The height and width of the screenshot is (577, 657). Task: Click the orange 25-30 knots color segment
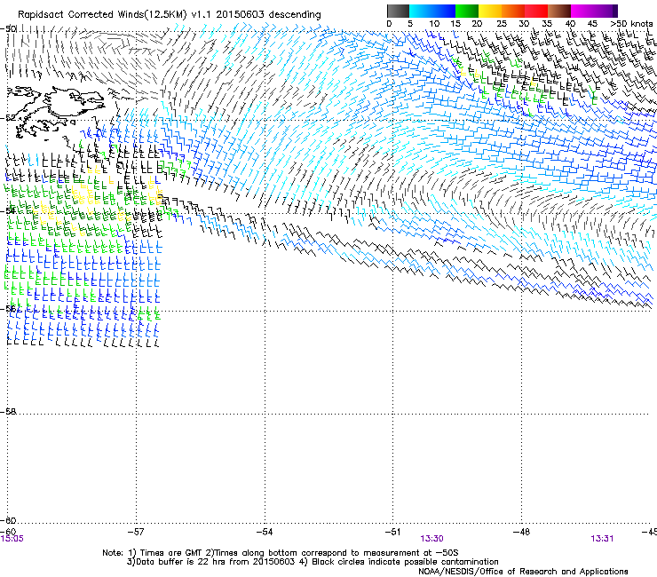[513, 11]
